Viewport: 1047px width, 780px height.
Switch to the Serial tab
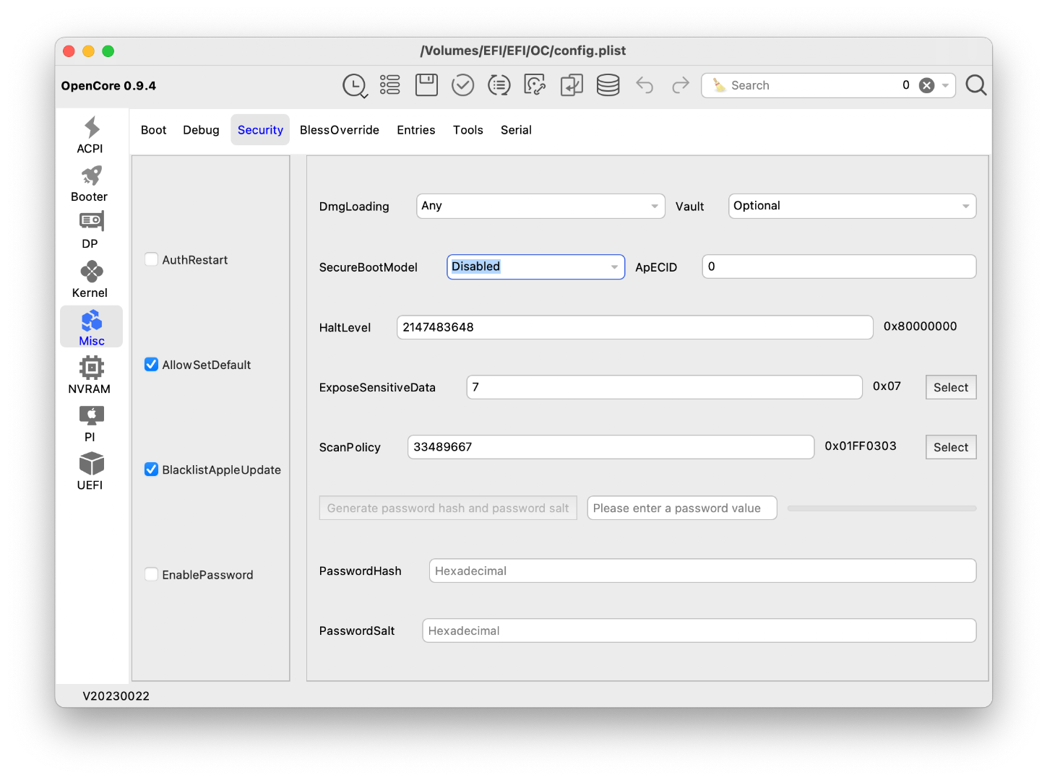pos(516,130)
